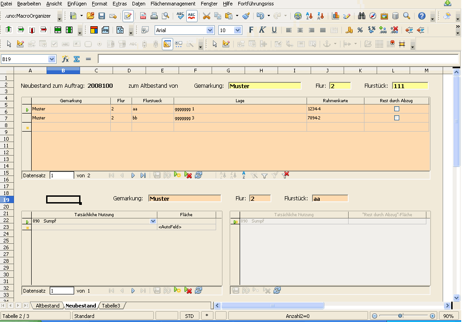The width and height of the screenshot is (463, 322).
Task: Open the Flächenmanagement menu
Action: click(x=173, y=4)
